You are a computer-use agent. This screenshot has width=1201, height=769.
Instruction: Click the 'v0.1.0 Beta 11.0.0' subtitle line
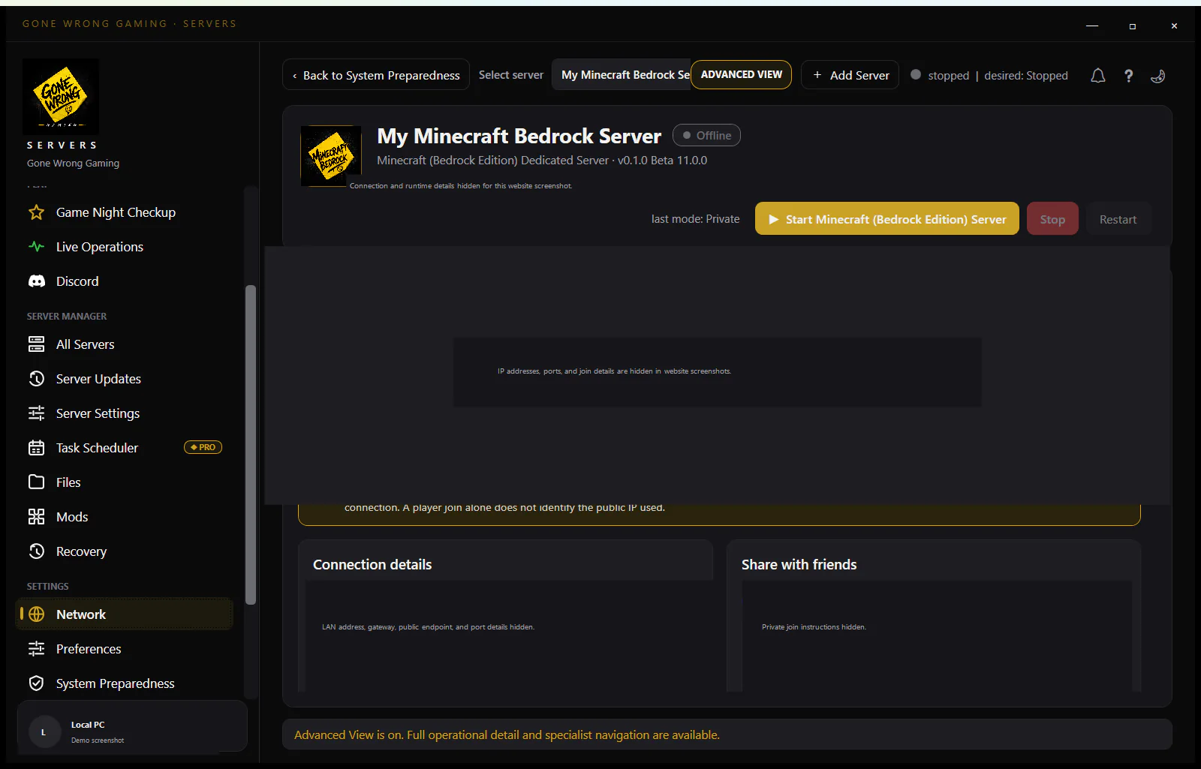click(x=542, y=161)
